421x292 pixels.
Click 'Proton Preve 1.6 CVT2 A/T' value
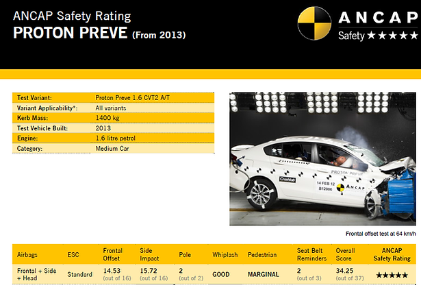[x=133, y=97]
